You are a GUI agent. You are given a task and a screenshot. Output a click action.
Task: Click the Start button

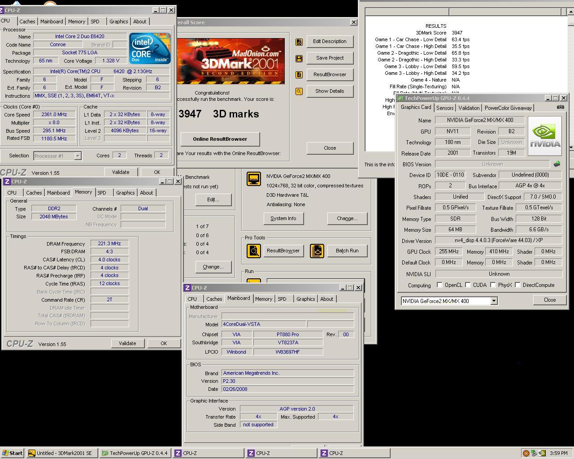tap(12, 453)
